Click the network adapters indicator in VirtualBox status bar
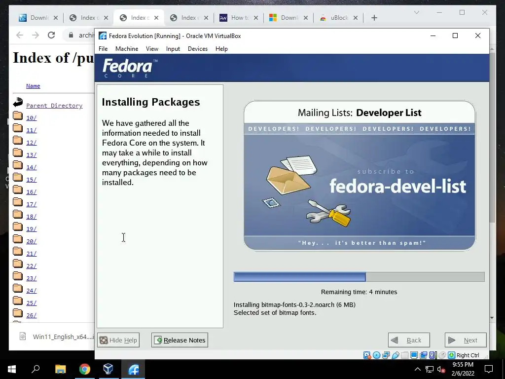This screenshot has height=379, width=505. coord(386,355)
